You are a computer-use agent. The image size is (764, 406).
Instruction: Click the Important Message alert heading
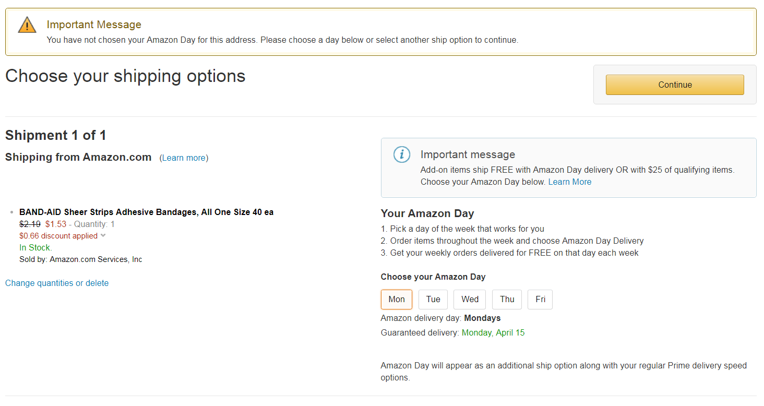click(94, 25)
